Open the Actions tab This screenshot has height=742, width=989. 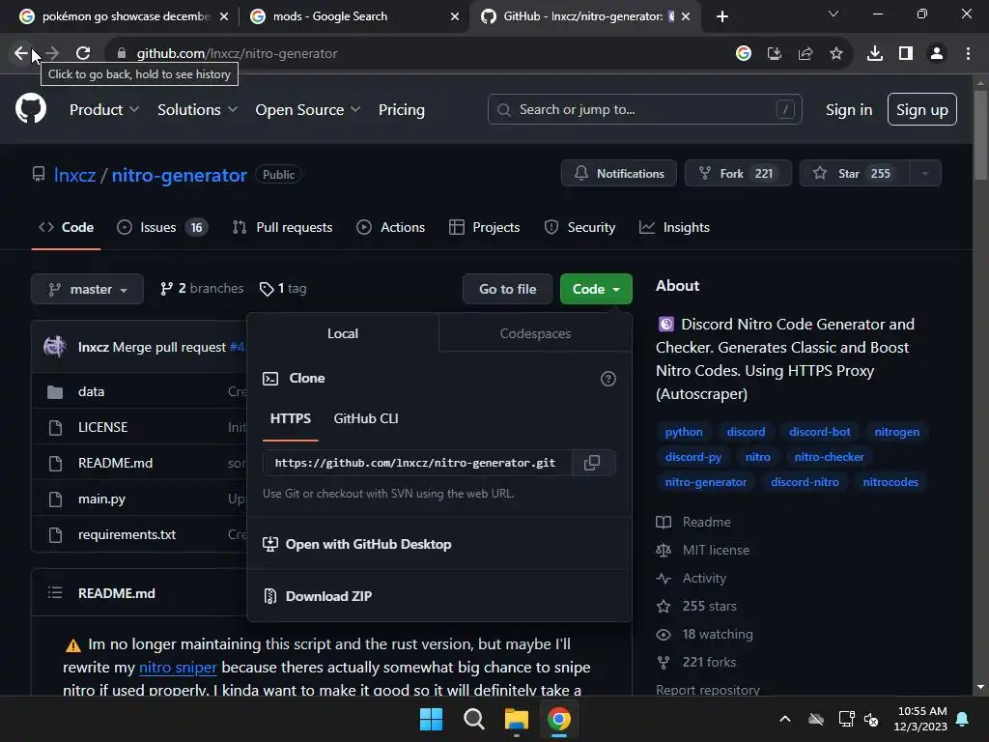pos(391,227)
